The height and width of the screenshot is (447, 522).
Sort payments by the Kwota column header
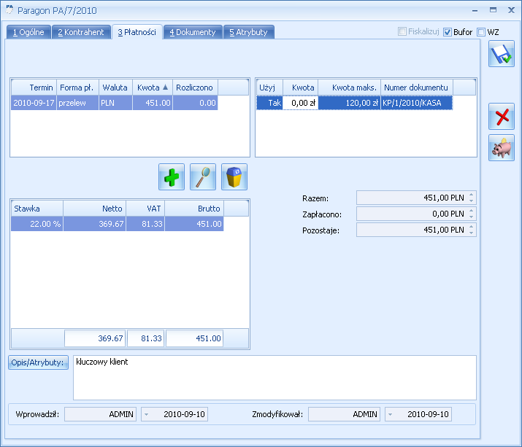(x=153, y=88)
